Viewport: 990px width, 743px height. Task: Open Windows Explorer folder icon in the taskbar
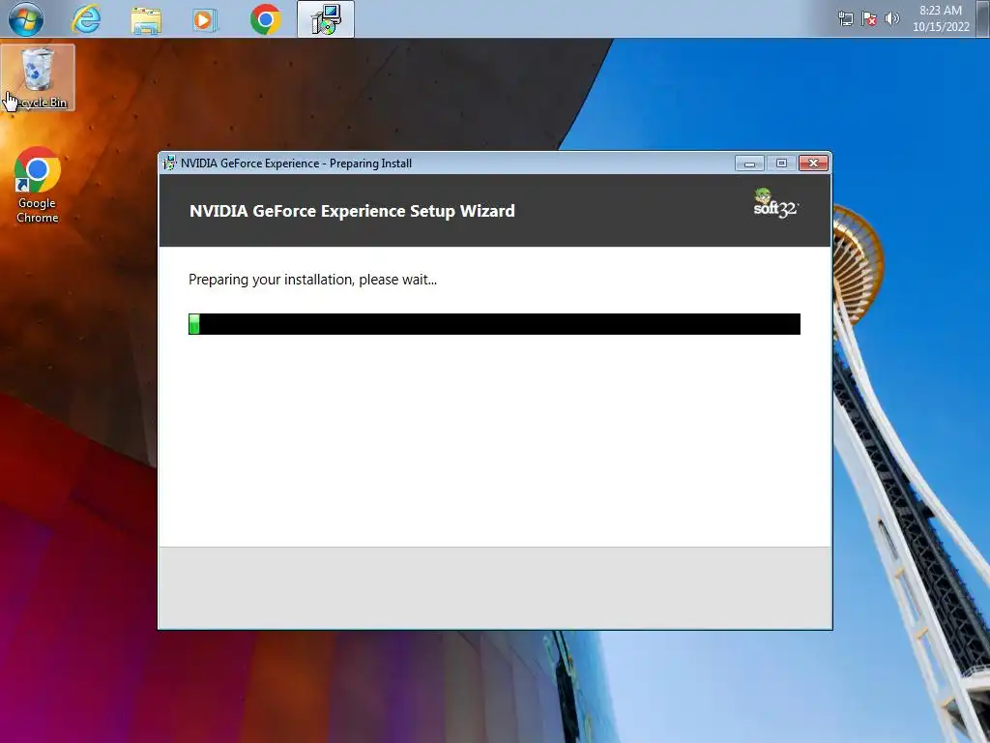pyautogui.click(x=146, y=19)
